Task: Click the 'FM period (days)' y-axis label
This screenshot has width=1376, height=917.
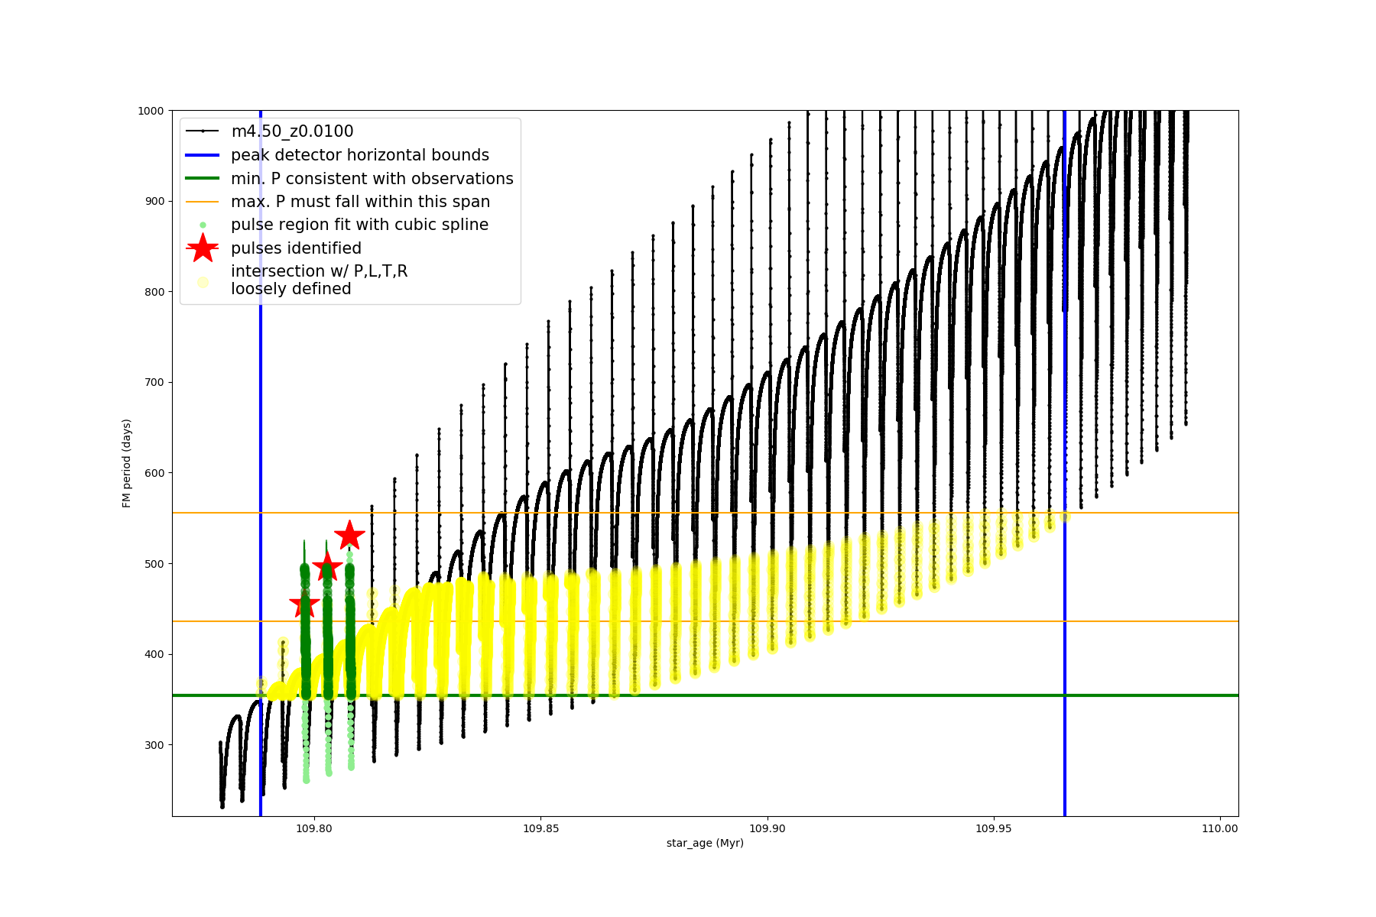Action: pyautogui.click(x=127, y=463)
